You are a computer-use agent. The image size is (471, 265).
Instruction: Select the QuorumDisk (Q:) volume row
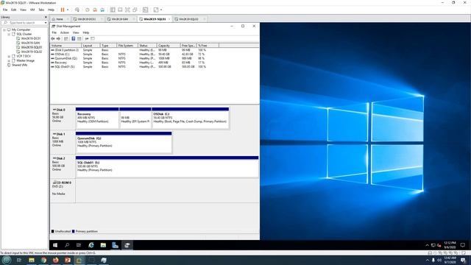coord(135,58)
